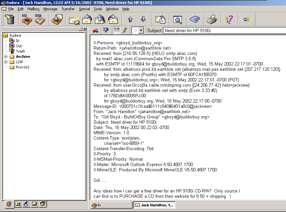Go to previous message with up arrow

coord(130,19)
